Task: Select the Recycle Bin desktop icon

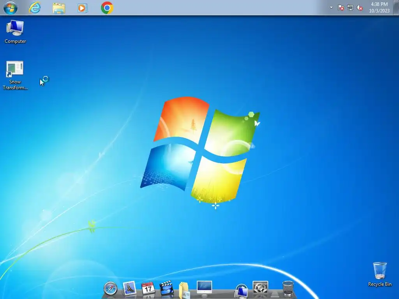Action: (380, 274)
